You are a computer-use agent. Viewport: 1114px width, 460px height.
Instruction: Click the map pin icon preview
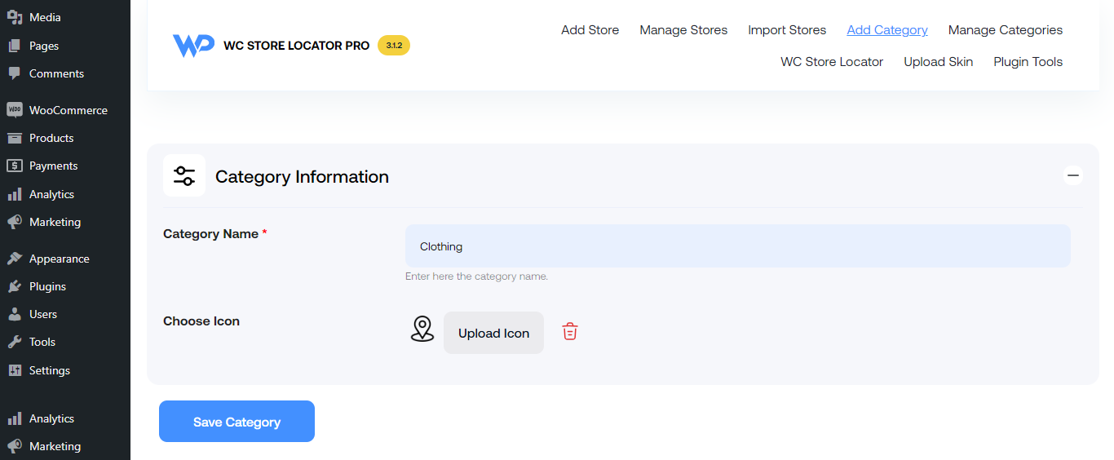pos(422,329)
